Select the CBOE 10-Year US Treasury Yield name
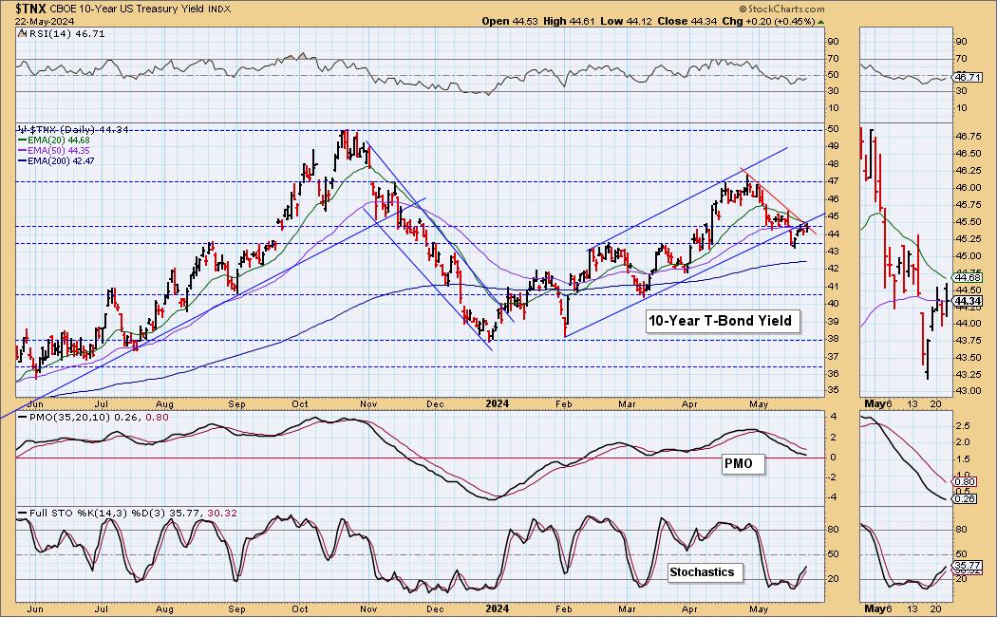997x617 pixels. tap(126, 9)
